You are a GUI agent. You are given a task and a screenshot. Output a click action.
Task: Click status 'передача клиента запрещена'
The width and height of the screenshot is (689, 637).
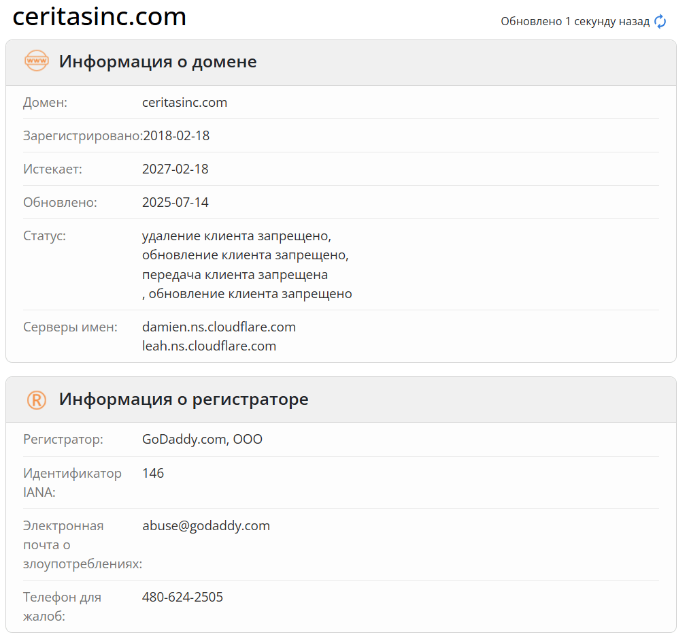[235, 275]
